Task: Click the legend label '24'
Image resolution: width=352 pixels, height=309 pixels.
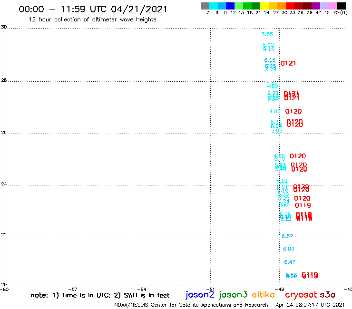Action: (267, 12)
